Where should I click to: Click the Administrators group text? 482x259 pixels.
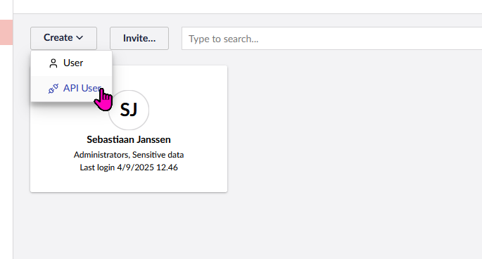pos(101,155)
